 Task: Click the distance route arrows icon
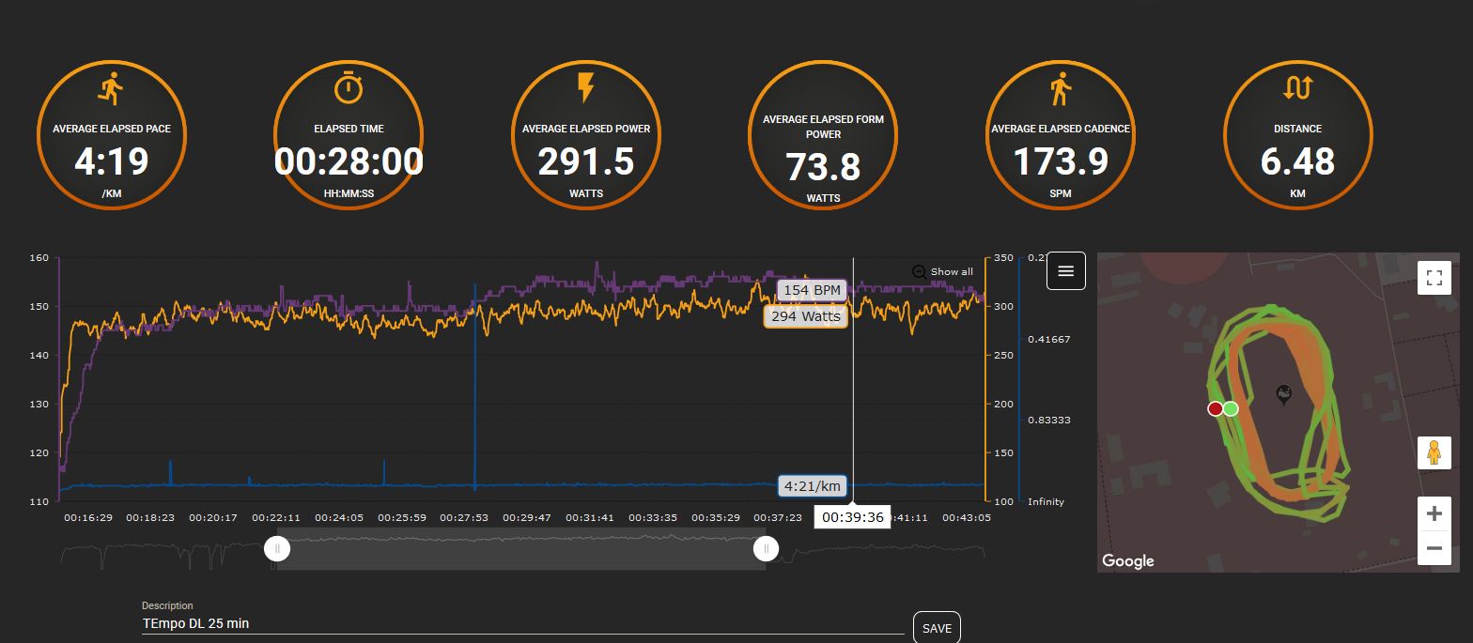coord(1297,88)
